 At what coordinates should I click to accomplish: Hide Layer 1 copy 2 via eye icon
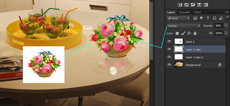[169, 57]
